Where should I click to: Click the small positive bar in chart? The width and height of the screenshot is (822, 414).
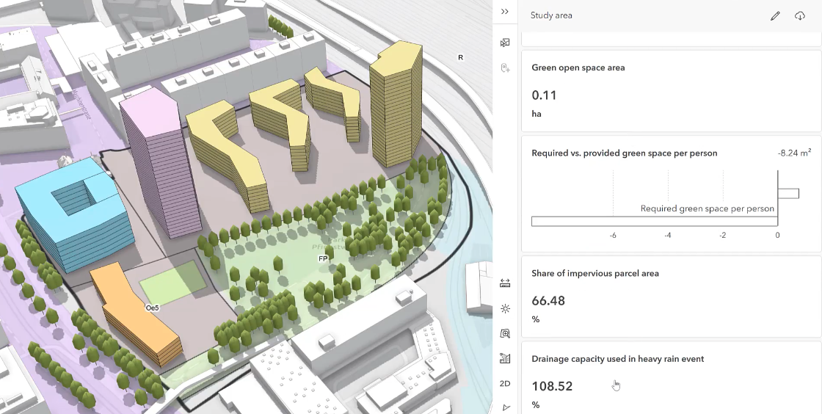[788, 193]
